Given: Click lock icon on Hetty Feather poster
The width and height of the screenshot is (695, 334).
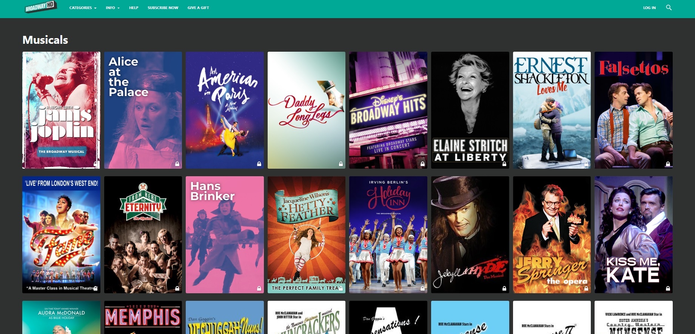Looking at the screenshot, I should point(341,289).
